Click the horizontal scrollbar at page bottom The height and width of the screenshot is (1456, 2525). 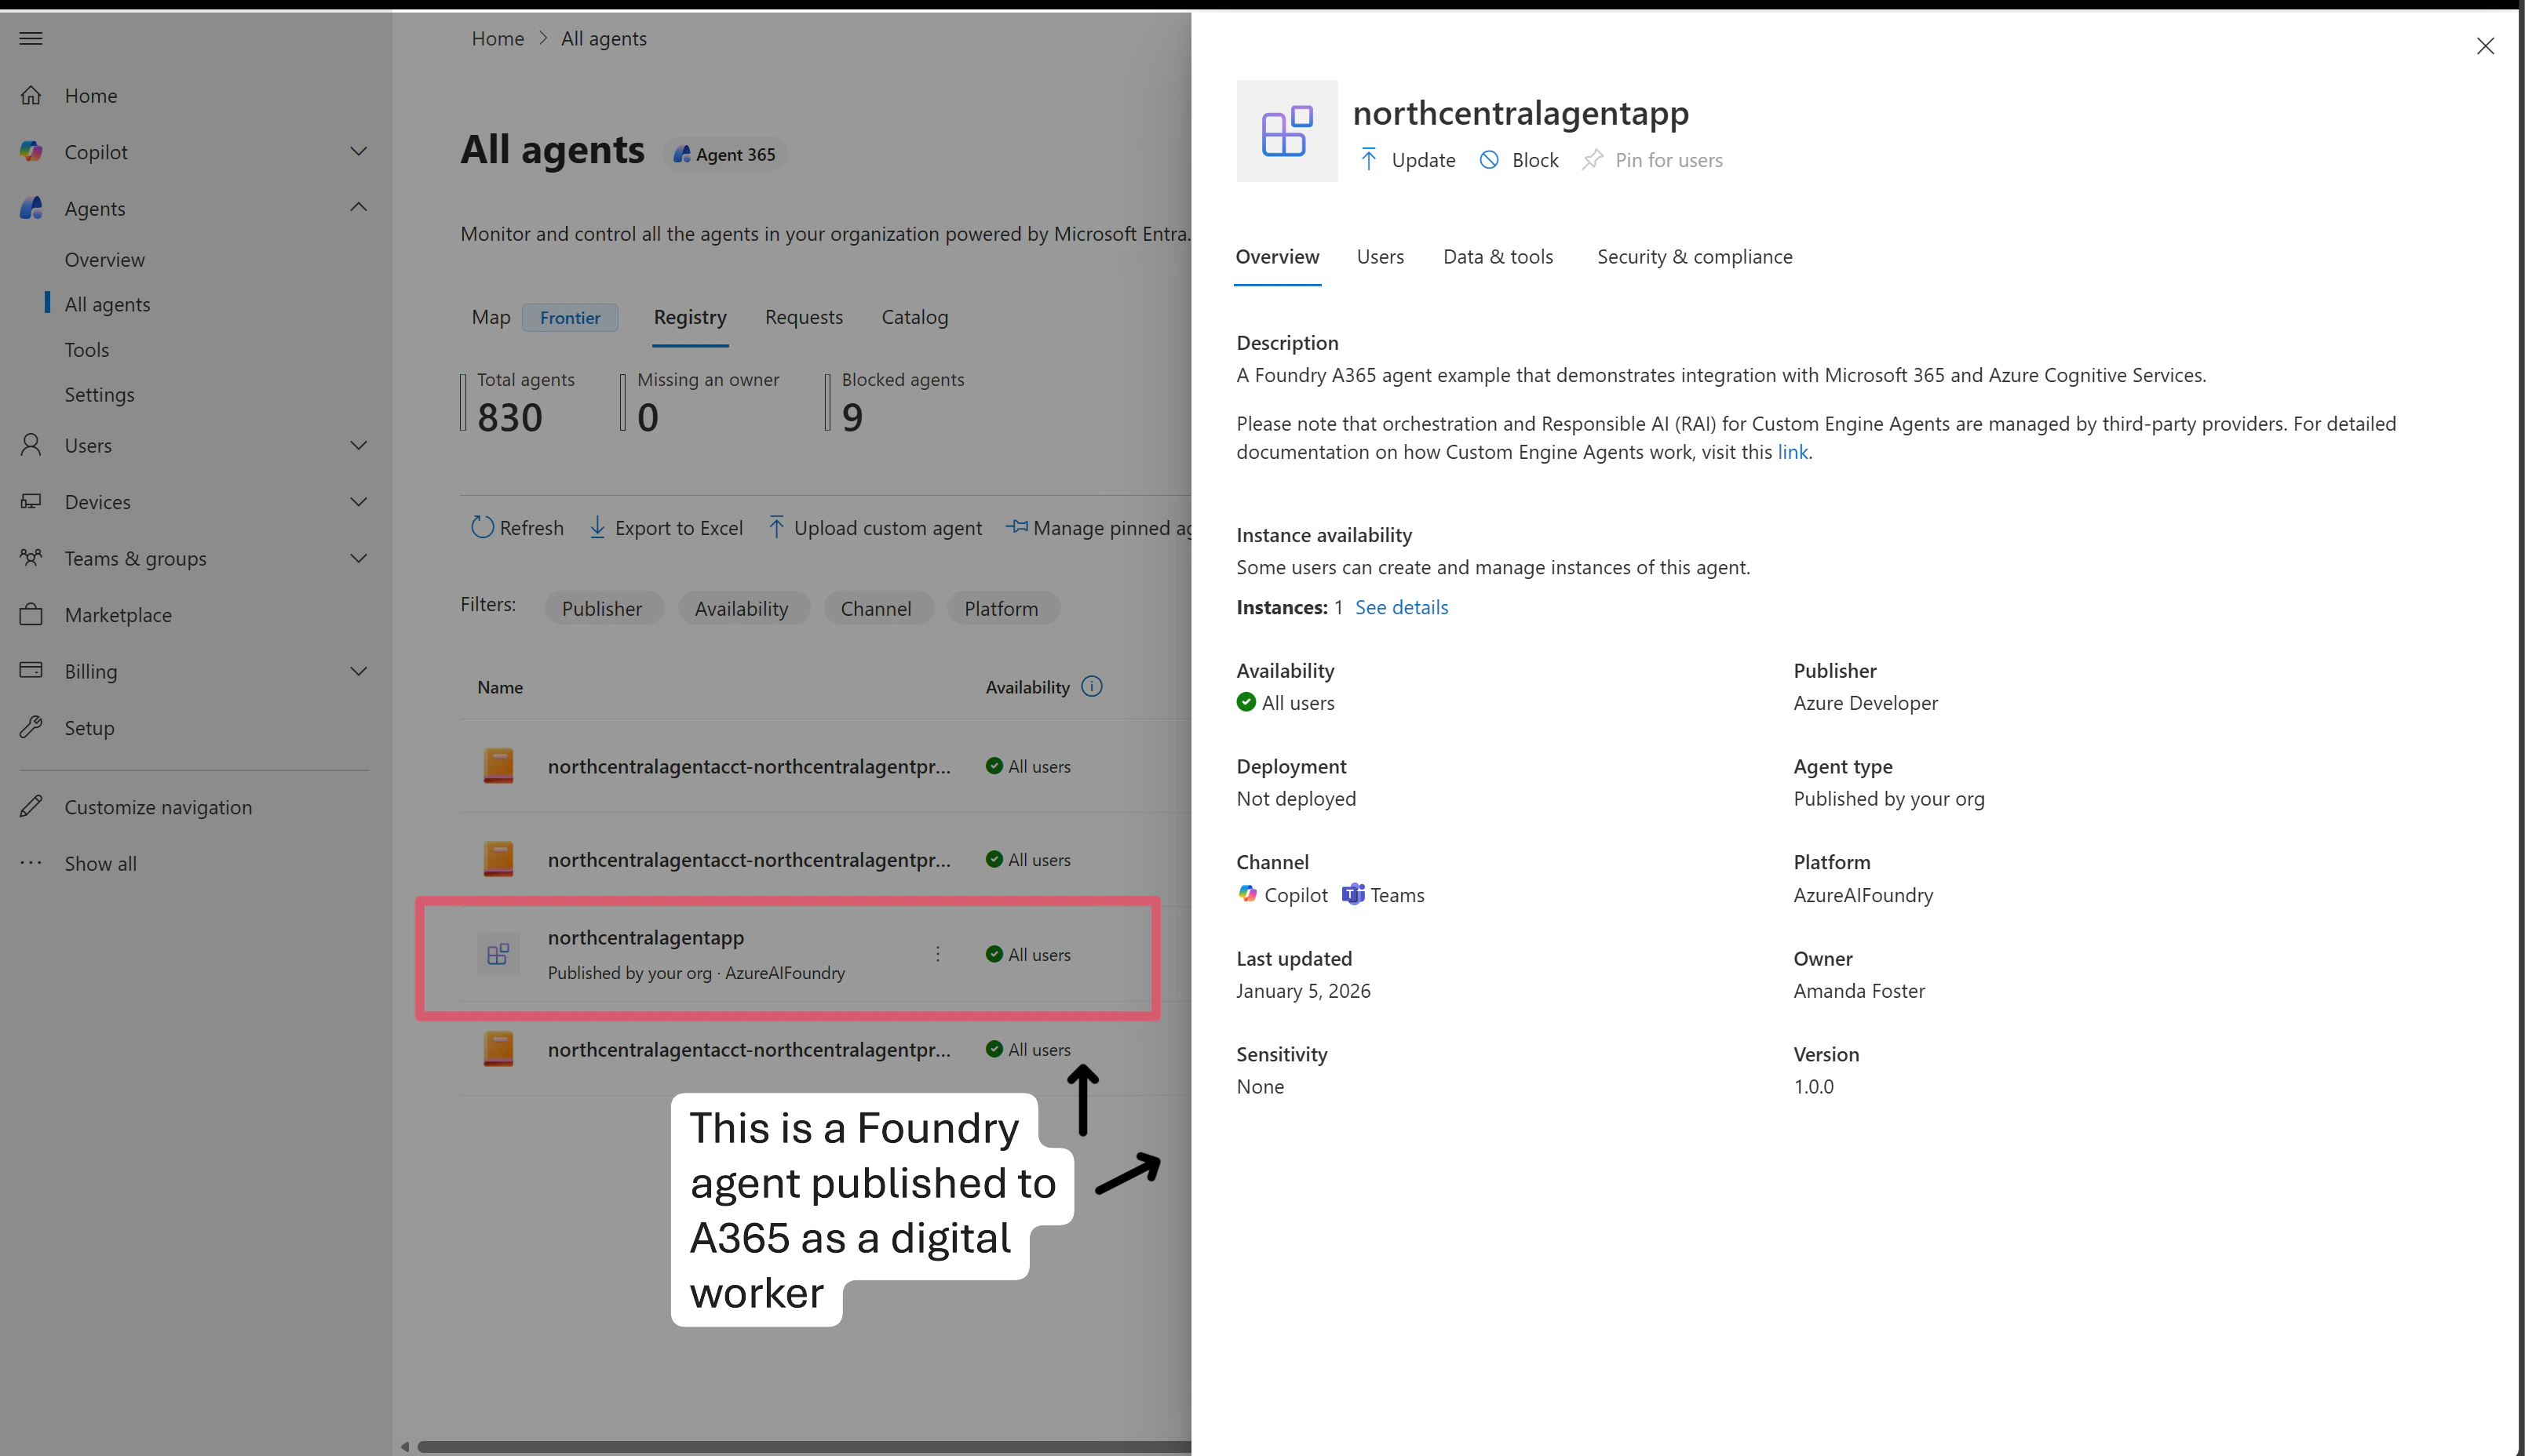click(803, 1446)
